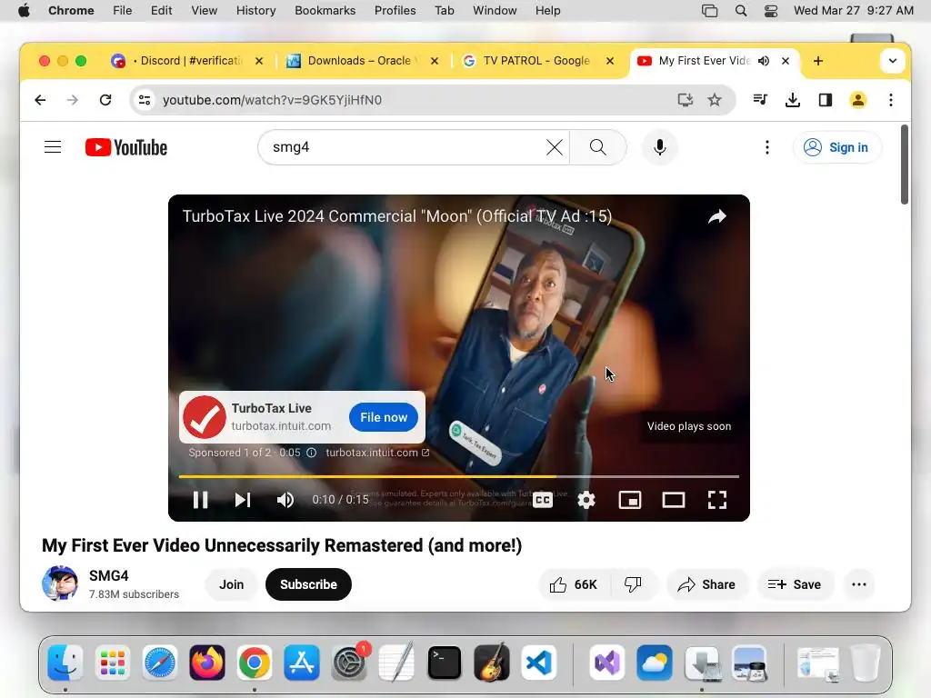Click the ad info circle icon
This screenshot has width=931, height=698.
click(311, 453)
